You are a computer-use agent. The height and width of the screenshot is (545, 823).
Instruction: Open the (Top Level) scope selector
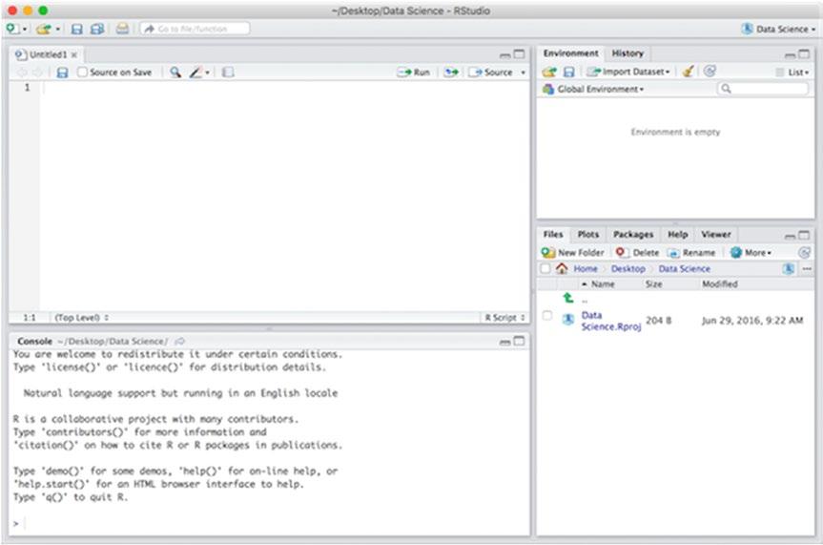(81, 318)
